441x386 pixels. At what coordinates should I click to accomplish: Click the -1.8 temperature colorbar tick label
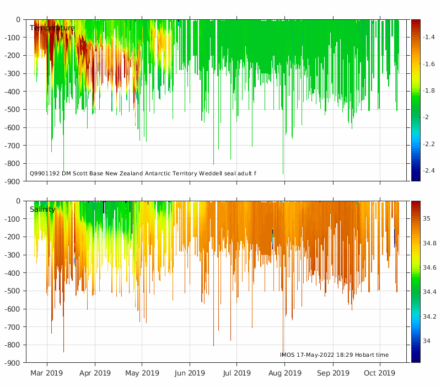[429, 90]
